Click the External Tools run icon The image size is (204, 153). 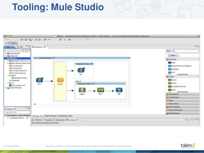pos(30,40)
